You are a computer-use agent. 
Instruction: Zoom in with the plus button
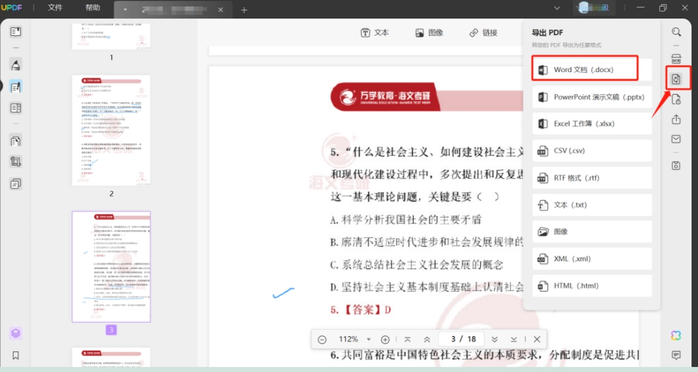point(385,340)
